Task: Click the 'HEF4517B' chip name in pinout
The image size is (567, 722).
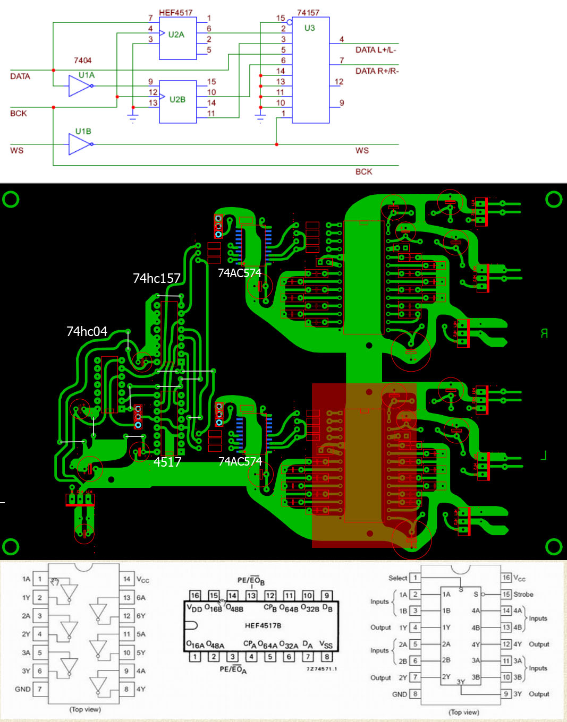Action: 263,625
